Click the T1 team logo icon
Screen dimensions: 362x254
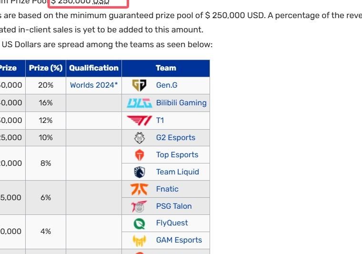pyautogui.click(x=139, y=121)
